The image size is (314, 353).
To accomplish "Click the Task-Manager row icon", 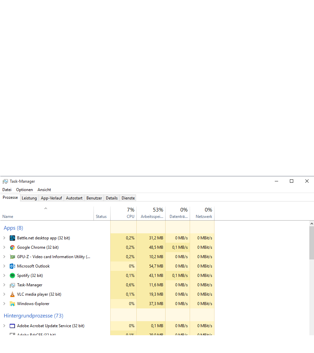I will coord(12,285).
